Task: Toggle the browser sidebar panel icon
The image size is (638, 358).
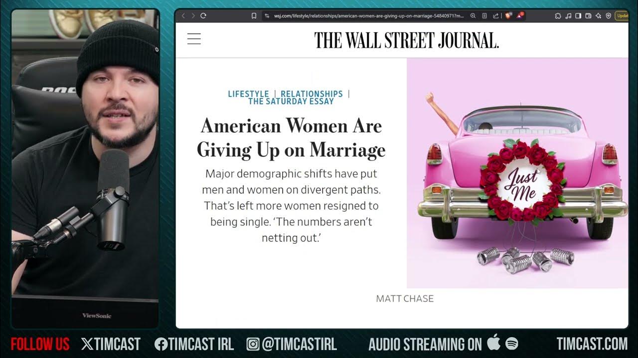Action: pyautogui.click(x=578, y=16)
